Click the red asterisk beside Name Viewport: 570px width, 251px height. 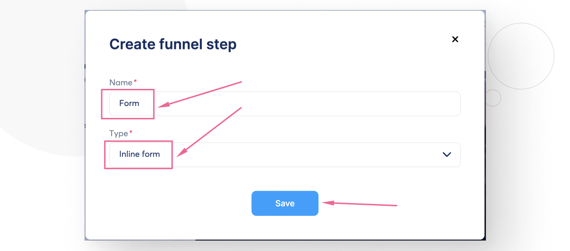(135, 82)
